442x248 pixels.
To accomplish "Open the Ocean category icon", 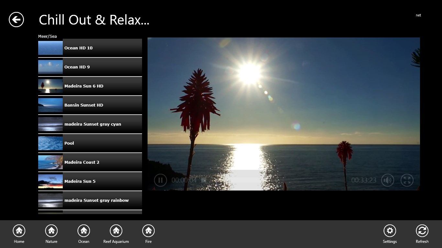I will 84,231.
